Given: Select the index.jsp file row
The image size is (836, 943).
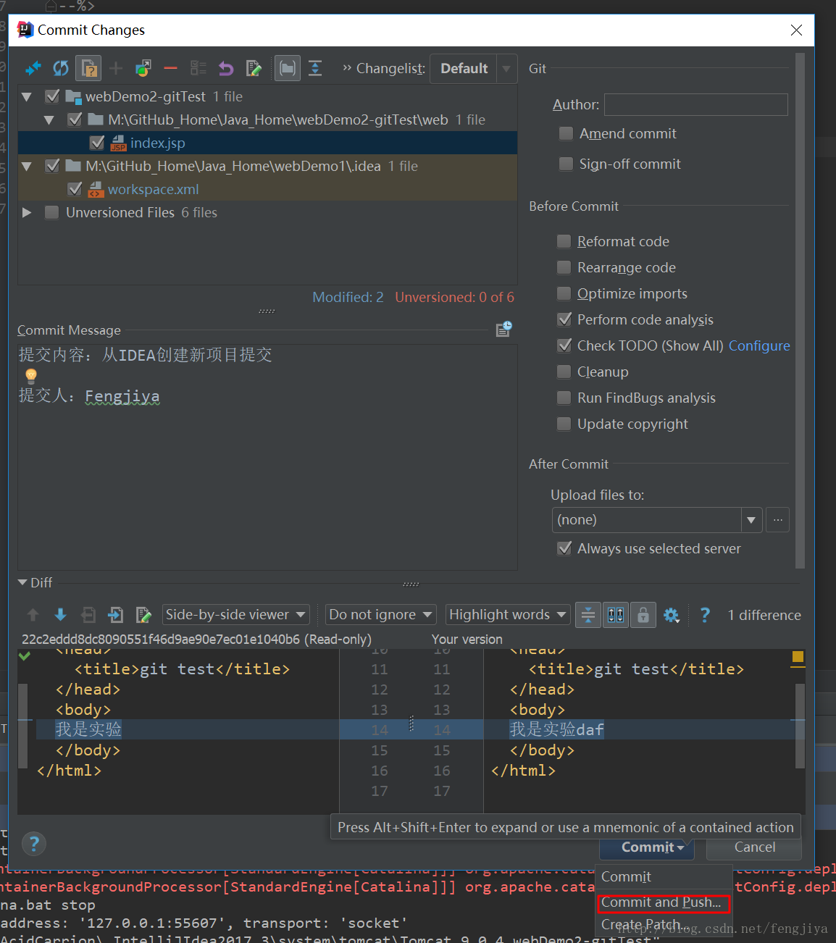Looking at the screenshot, I should click(x=267, y=143).
